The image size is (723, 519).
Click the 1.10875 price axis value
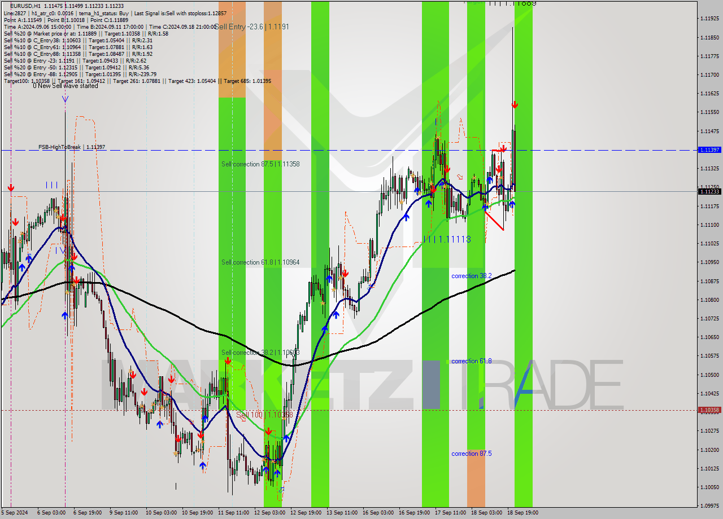pos(709,281)
